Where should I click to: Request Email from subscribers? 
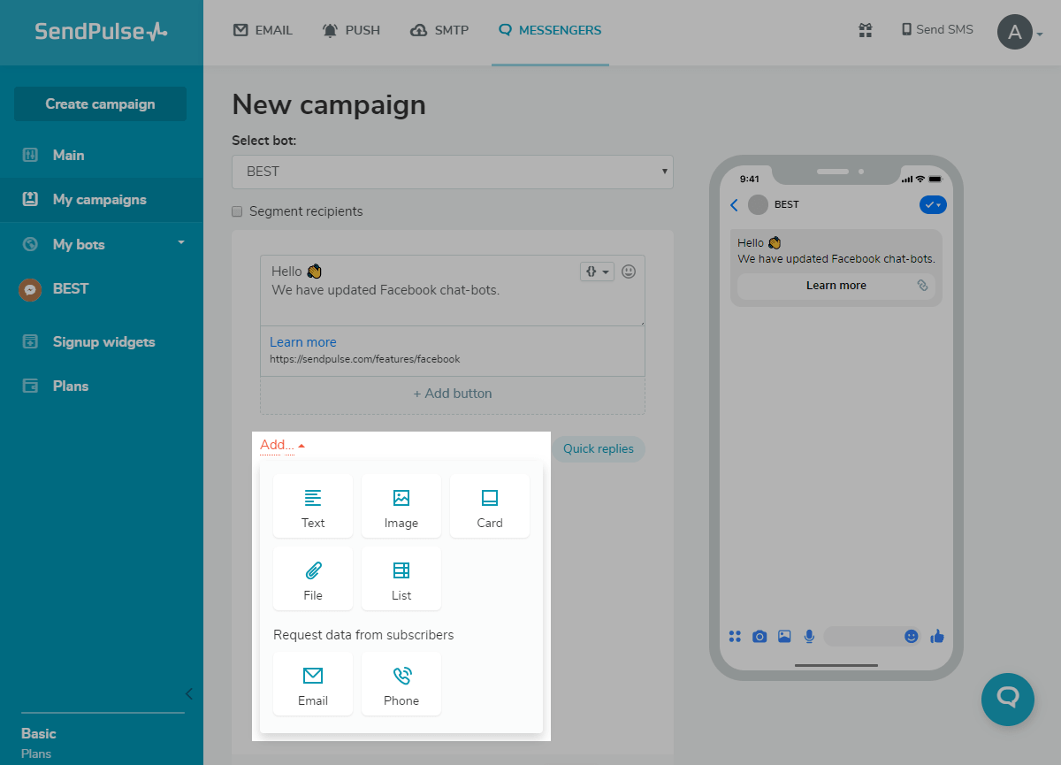tap(313, 684)
